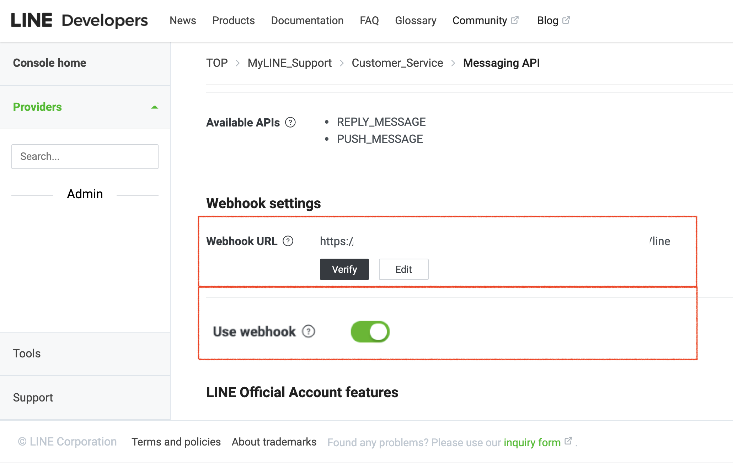Image resolution: width=733 pixels, height=464 pixels.
Task: Open the FAQ menu item
Action: click(369, 20)
